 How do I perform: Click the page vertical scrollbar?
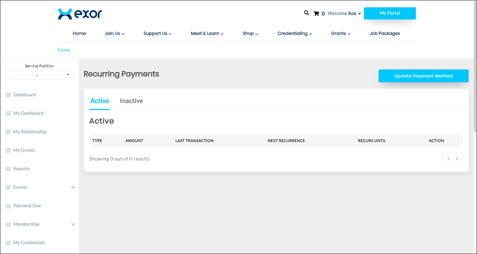click(475, 70)
